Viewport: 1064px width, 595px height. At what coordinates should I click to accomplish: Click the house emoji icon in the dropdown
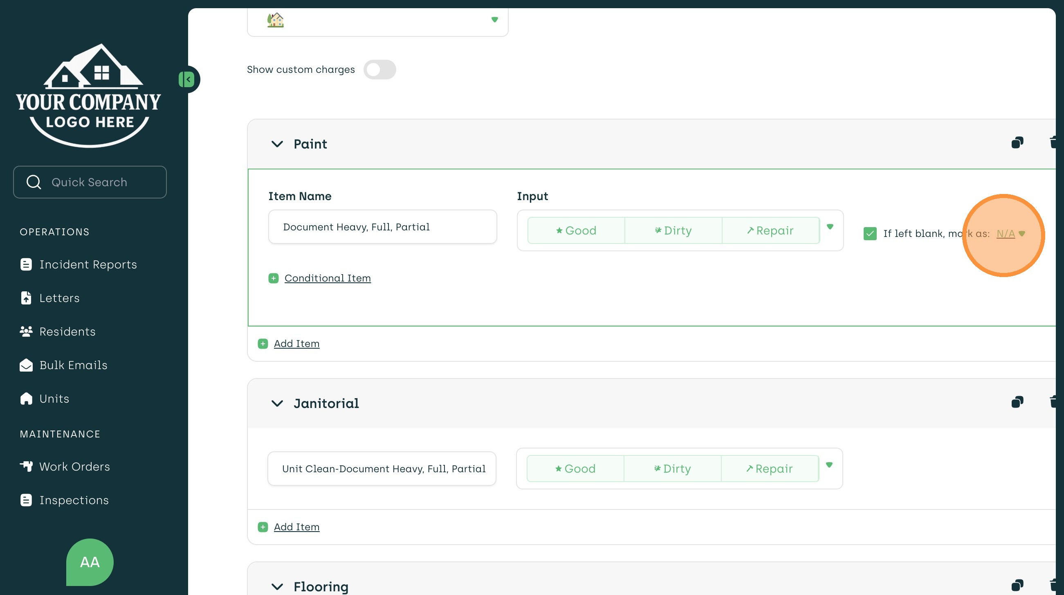point(276,20)
